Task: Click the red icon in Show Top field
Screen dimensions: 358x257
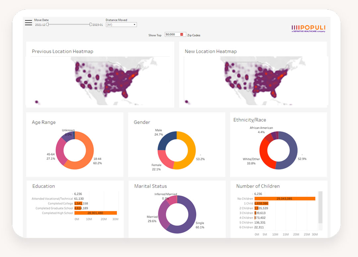Action: click(182, 34)
